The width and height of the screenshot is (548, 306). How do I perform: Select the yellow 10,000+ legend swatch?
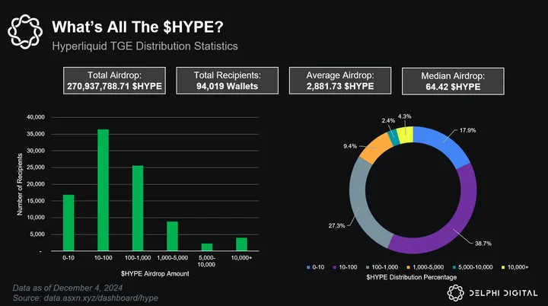pos(503,267)
